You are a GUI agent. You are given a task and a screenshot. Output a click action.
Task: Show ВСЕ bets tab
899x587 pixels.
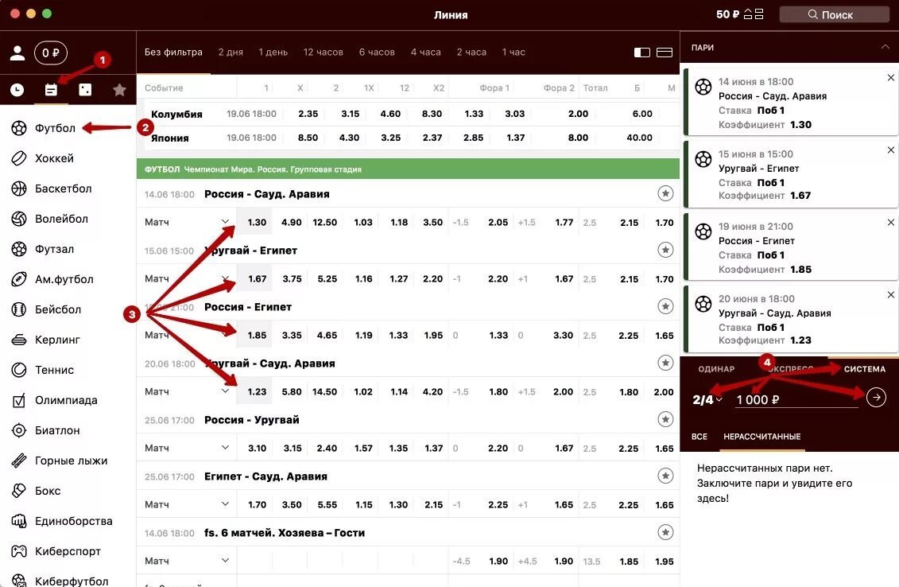click(699, 437)
